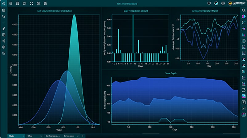
Task: Add a new dashboard tab with plus
Action: tap(83, 136)
